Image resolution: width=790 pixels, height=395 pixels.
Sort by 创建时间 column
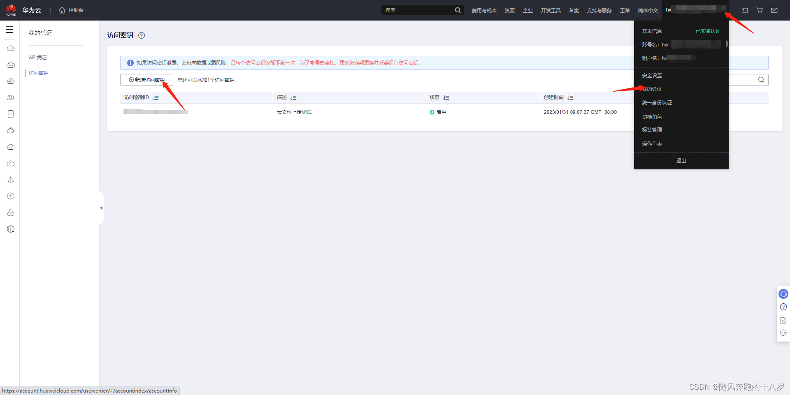coord(570,98)
